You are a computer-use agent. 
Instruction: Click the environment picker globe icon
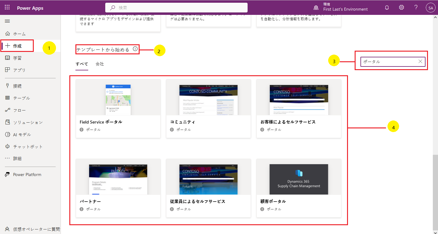pyautogui.click(x=316, y=8)
